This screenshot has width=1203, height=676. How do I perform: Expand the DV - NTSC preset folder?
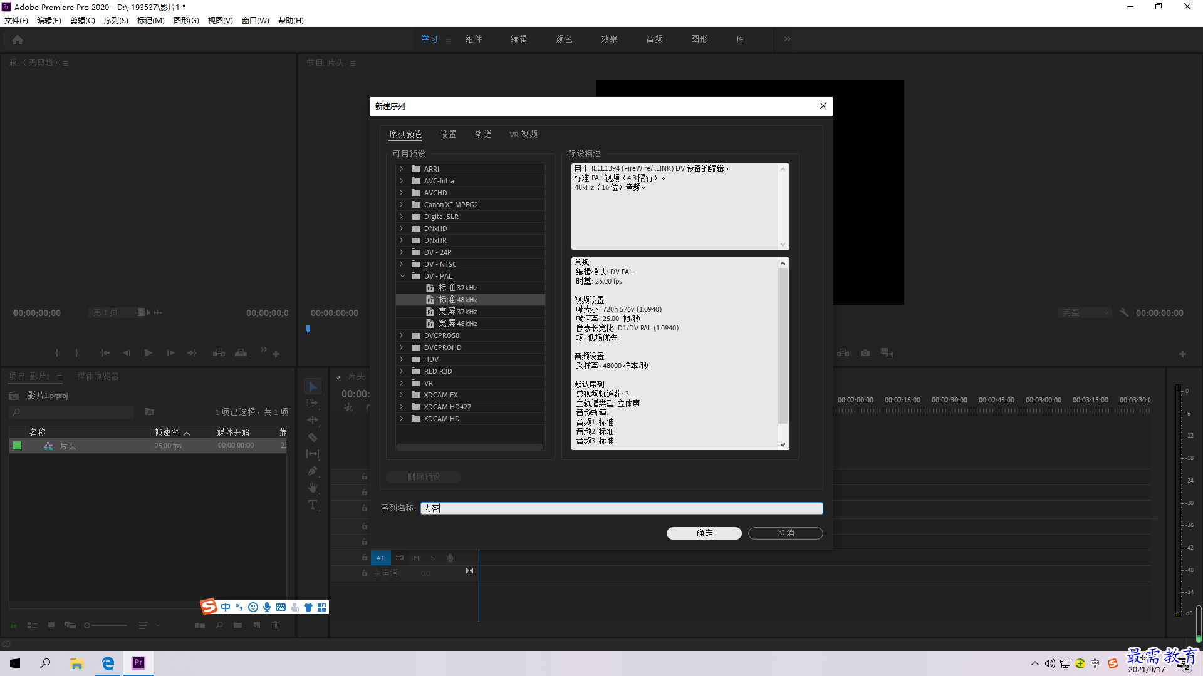402,264
